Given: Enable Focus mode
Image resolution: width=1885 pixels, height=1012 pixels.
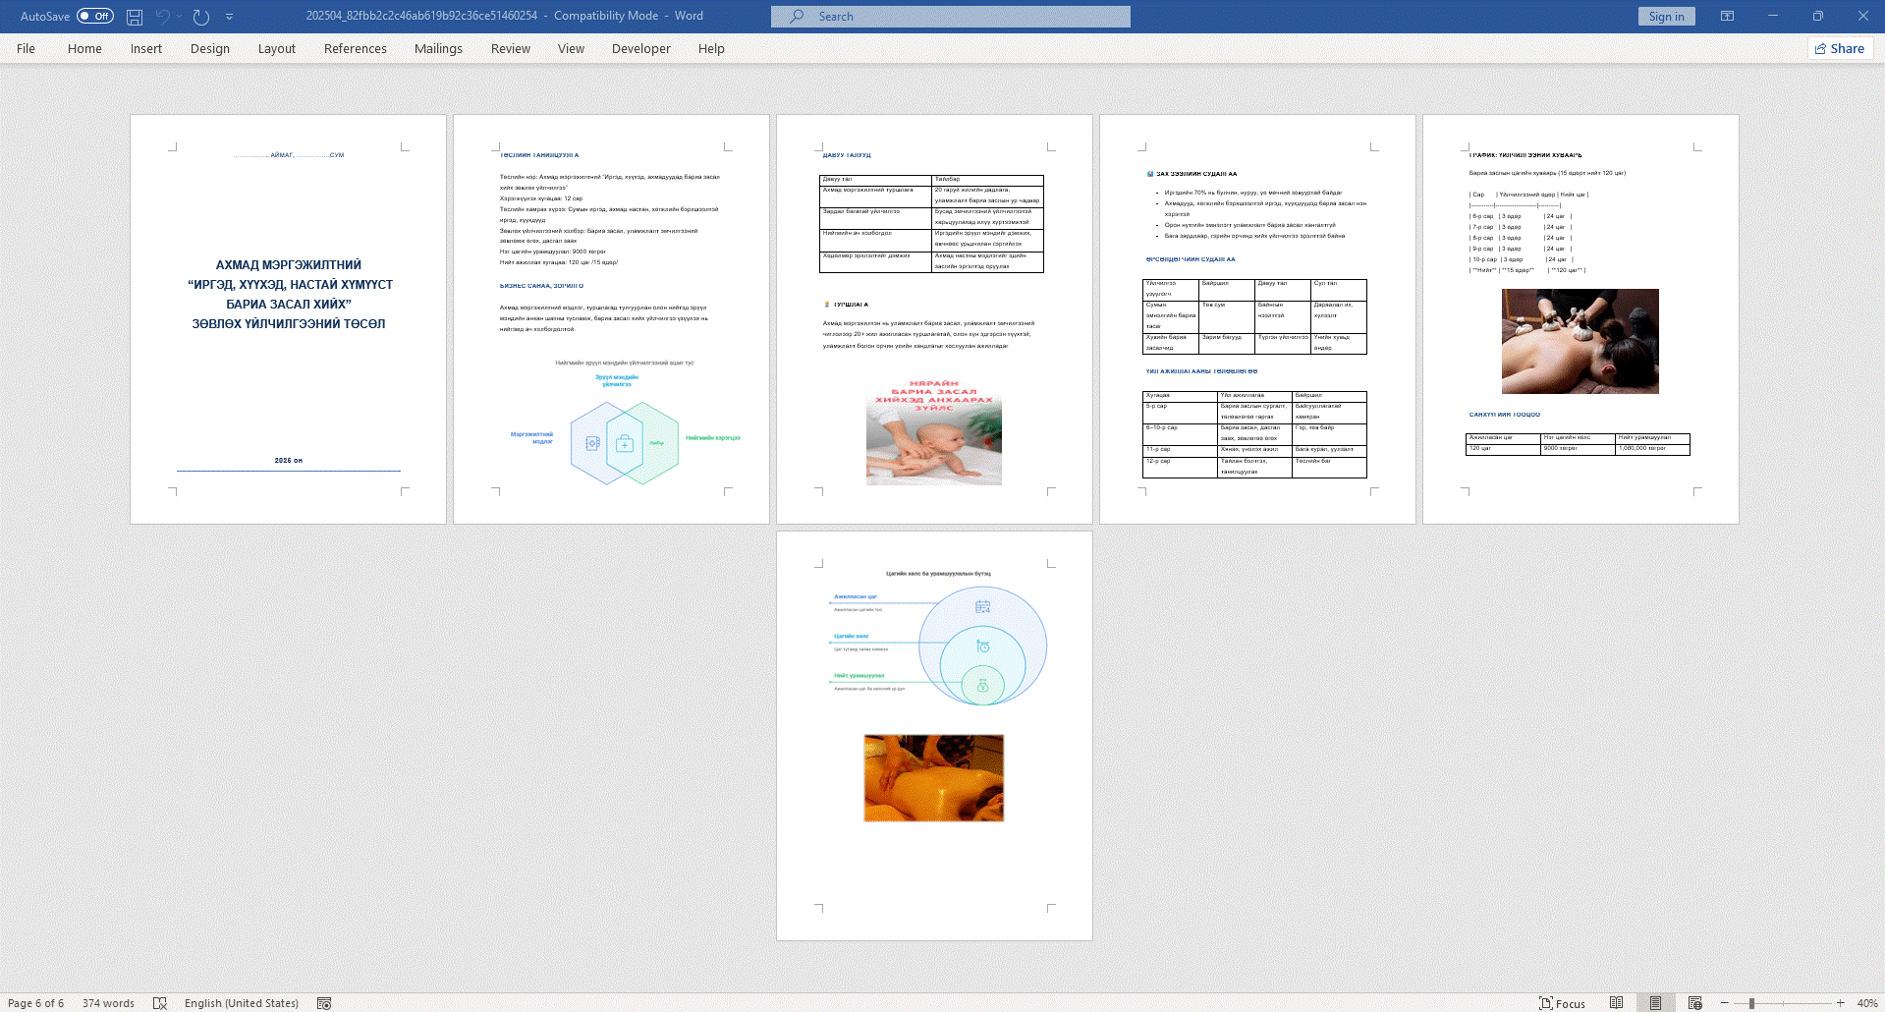Looking at the screenshot, I should pyautogui.click(x=1562, y=1003).
